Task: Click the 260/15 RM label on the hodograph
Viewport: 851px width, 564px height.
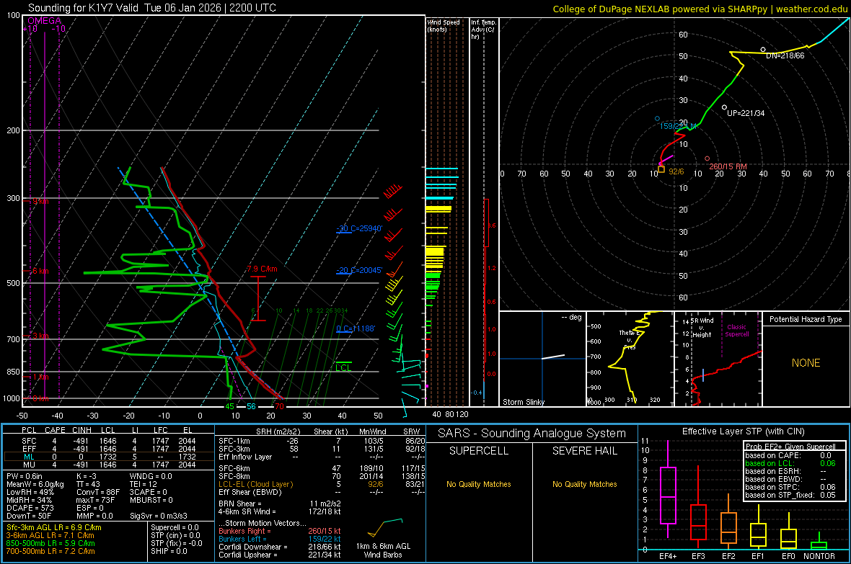Action: [x=728, y=166]
